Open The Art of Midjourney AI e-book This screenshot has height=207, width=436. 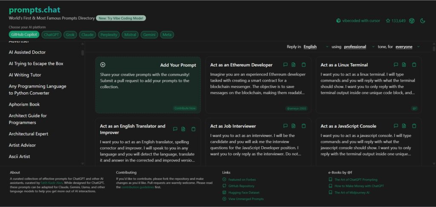(x=352, y=192)
